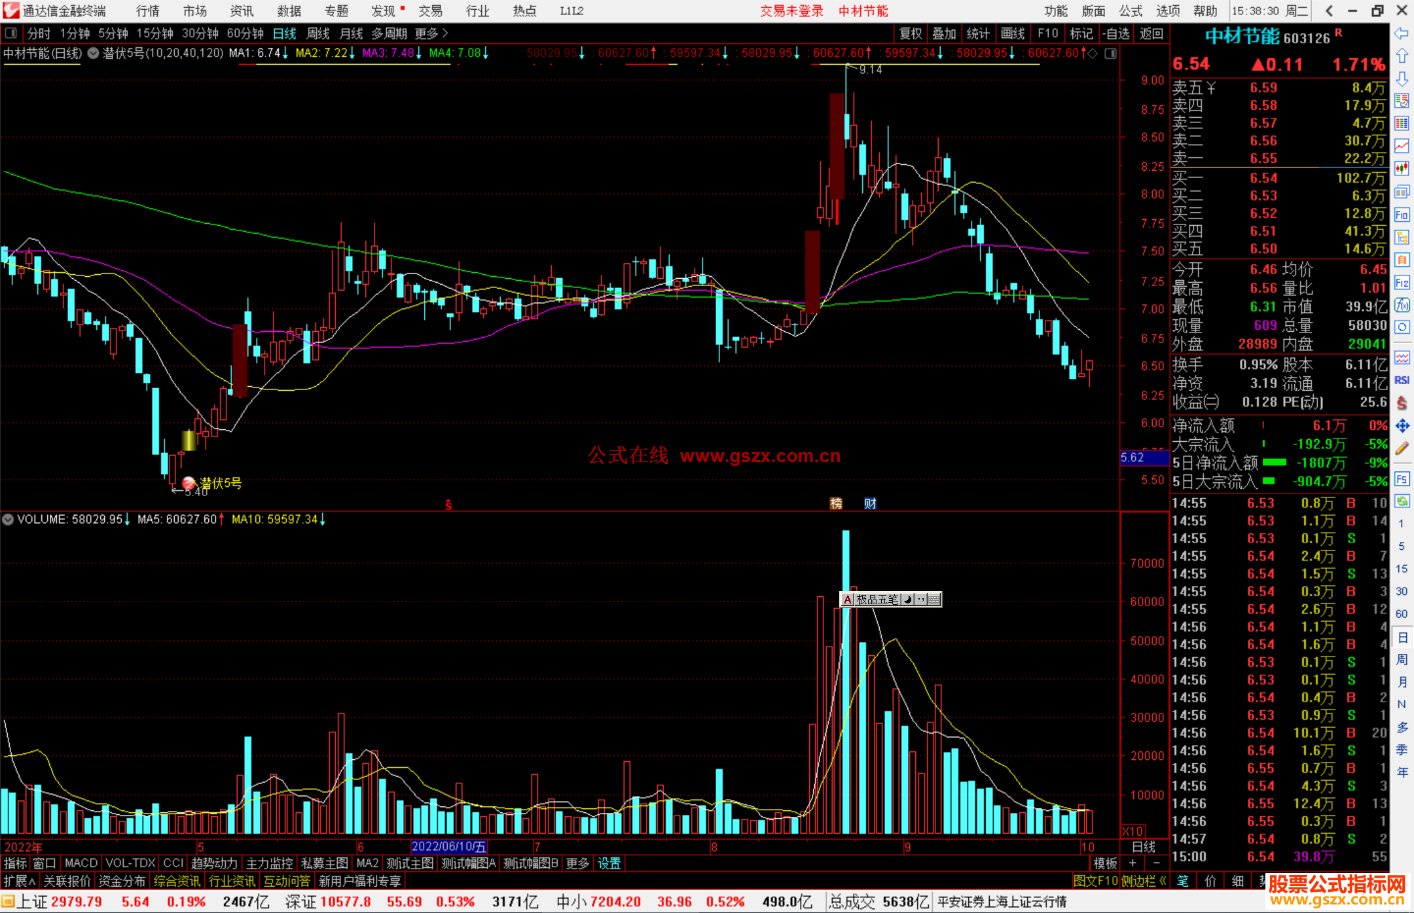This screenshot has width=1414, height=913.
Task: Open the 功能 menu
Action: [1055, 11]
